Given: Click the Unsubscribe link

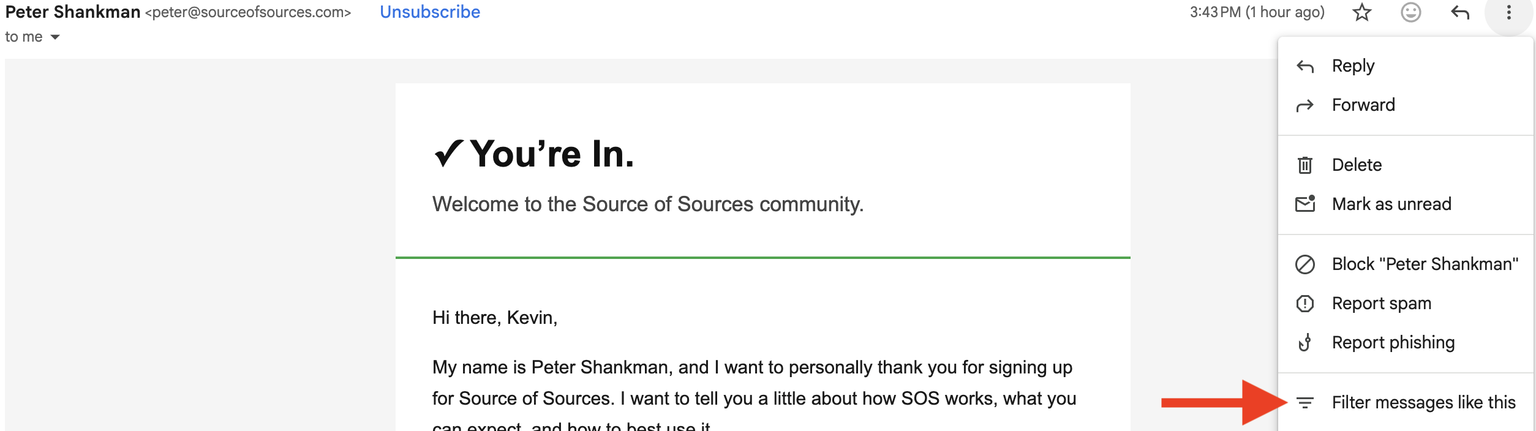Looking at the screenshot, I should tap(429, 12).
